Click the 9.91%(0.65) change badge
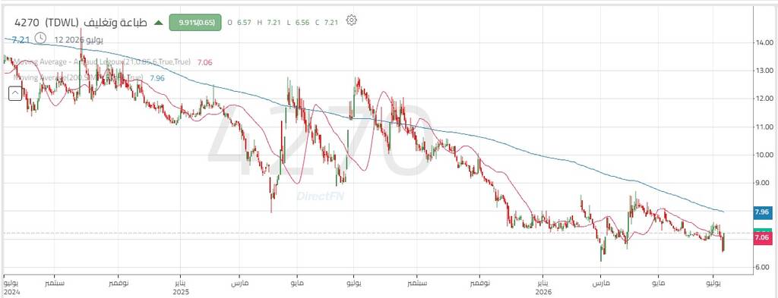This screenshot has height=298, width=778. (195, 22)
